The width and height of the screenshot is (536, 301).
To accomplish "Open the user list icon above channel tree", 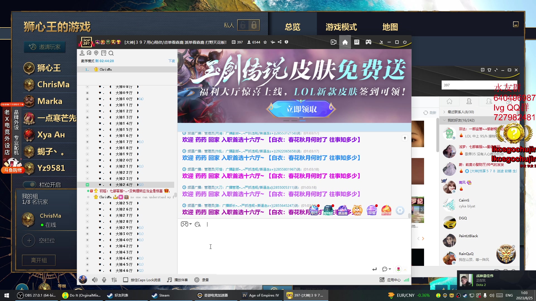I will (82, 53).
